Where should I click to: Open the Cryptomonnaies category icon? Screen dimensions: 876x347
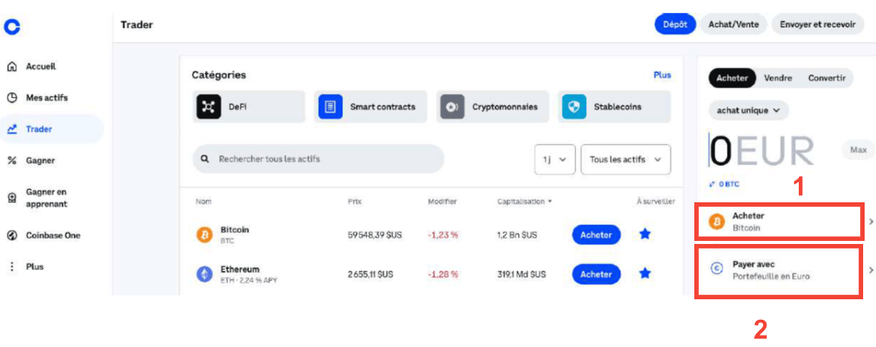452,107
